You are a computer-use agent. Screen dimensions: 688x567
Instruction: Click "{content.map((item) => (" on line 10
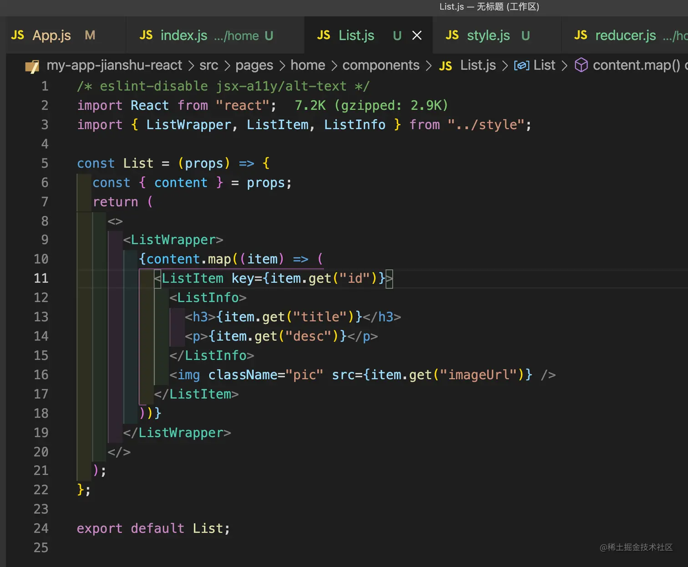[x=231, y=259]
